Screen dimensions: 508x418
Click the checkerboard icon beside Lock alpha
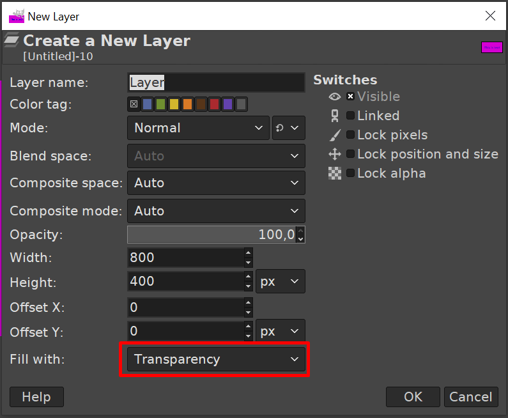pos(335,173)
